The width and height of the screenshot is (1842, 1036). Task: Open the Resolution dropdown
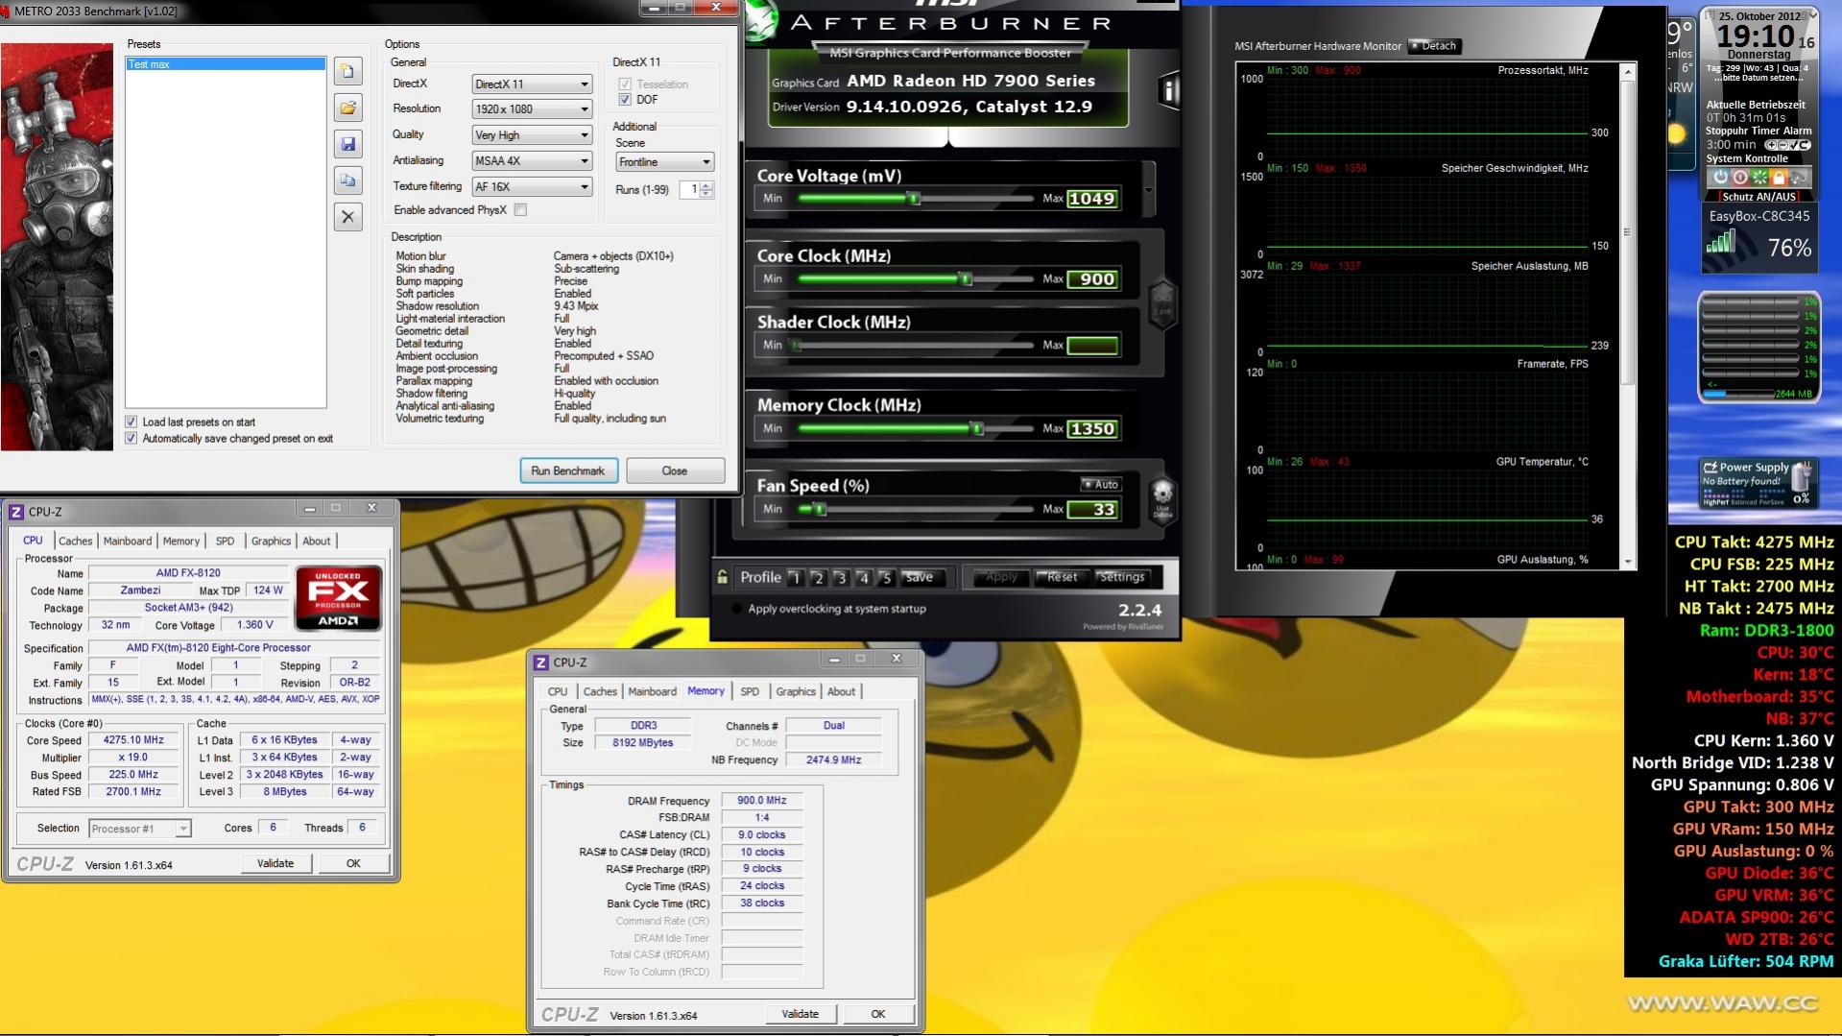point(532,109)
